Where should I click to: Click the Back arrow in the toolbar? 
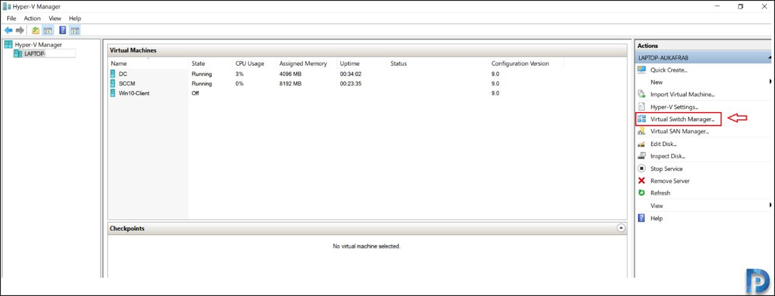click(9, 30)
